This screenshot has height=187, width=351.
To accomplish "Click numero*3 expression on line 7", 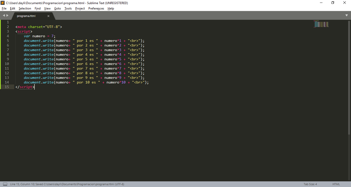I will click(x=113, y=50).
